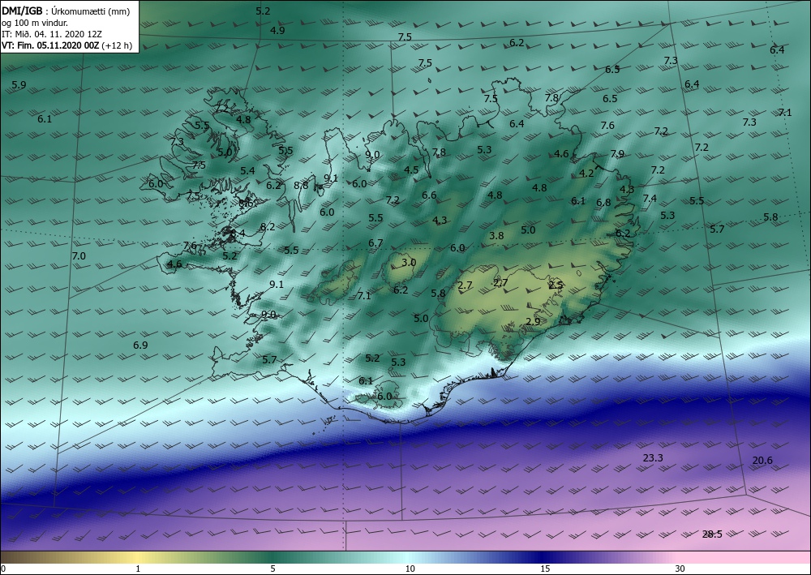Viewport: 811px width, 575px height.
Task: Click the 2.9 value on the map
Action: tap(533, 321)
